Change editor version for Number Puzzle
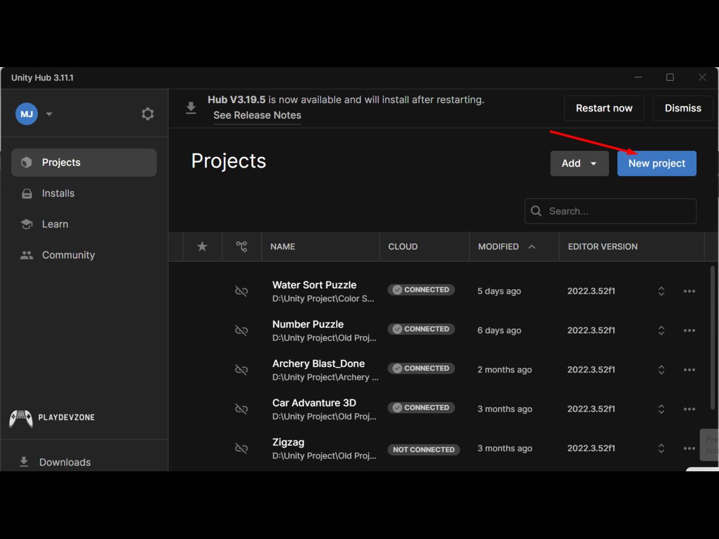Screen dimensions: 719x539 (661, 330)
